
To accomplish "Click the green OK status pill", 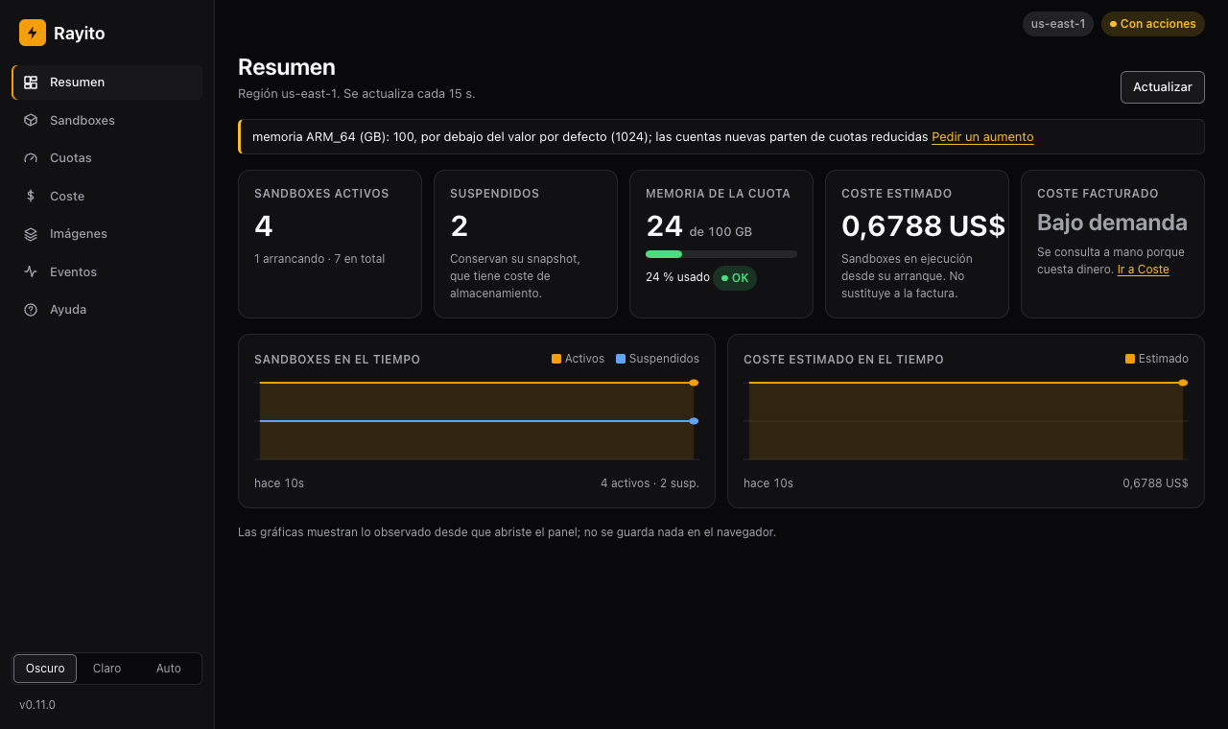I will point(735,278).
